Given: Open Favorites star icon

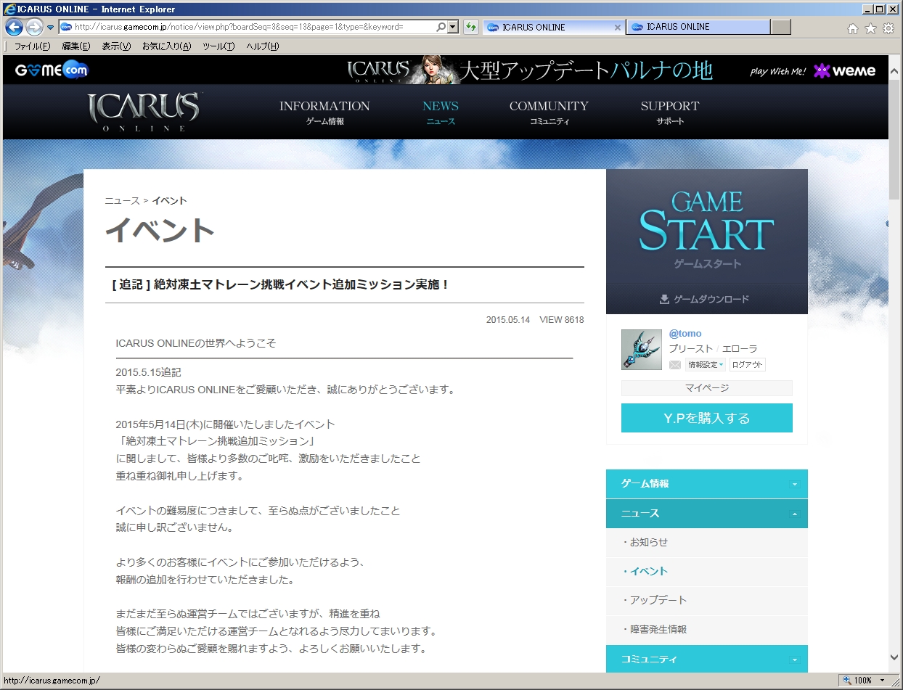Looking at the screenshot, I should [x=870, y=28].
